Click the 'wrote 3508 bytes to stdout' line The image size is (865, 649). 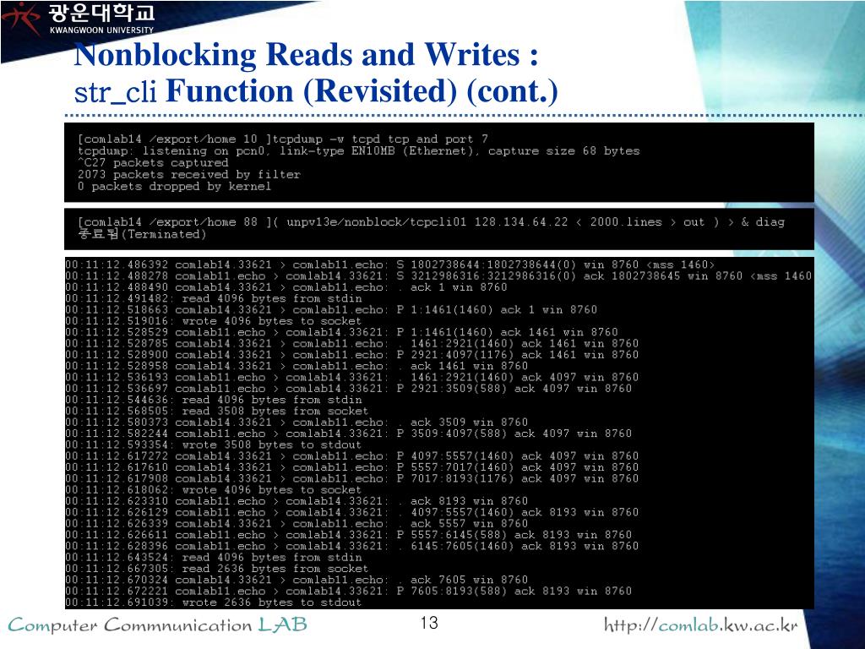pos(214,444)
